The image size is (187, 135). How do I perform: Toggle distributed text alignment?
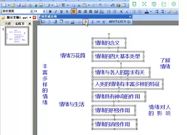[x=96, y=11]
